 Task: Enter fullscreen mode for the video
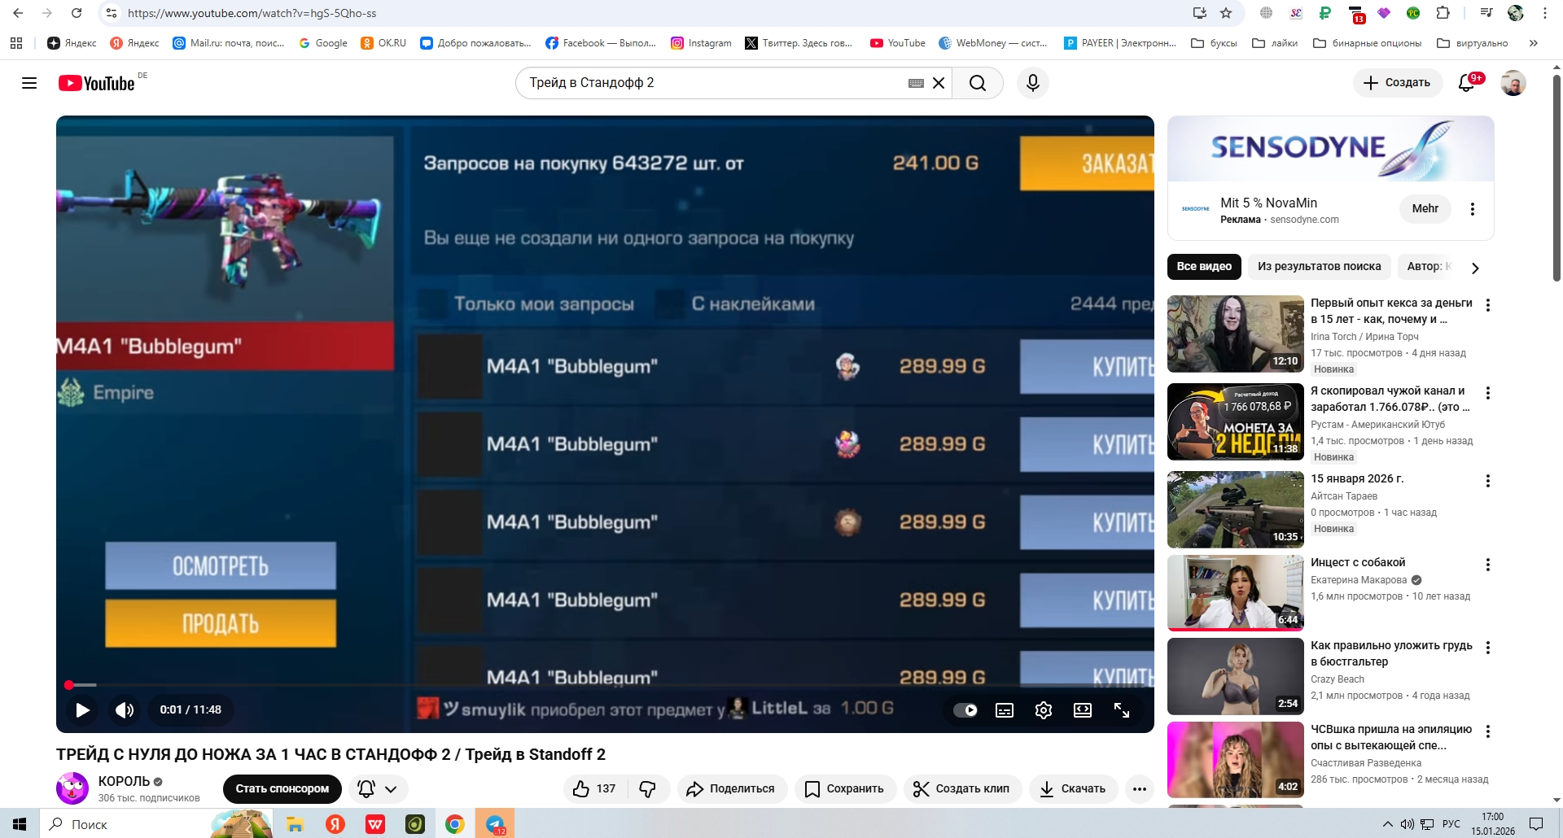[1122, 710]
